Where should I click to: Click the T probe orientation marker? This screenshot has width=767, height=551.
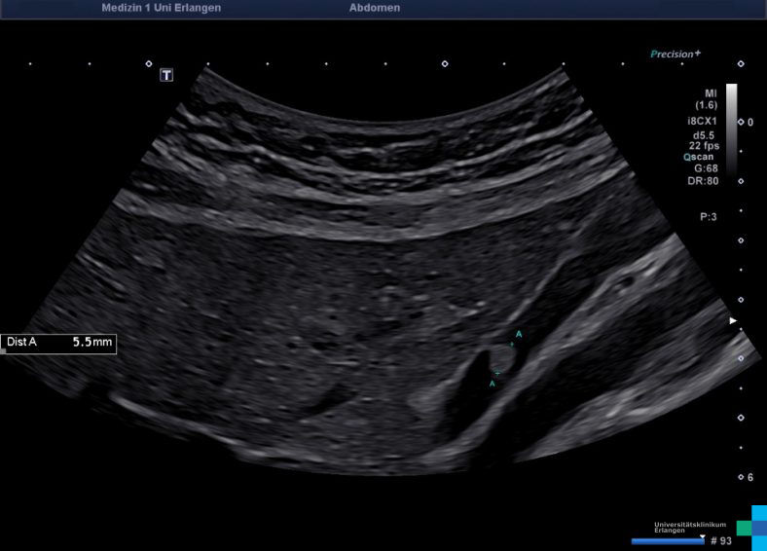(166, 74)
